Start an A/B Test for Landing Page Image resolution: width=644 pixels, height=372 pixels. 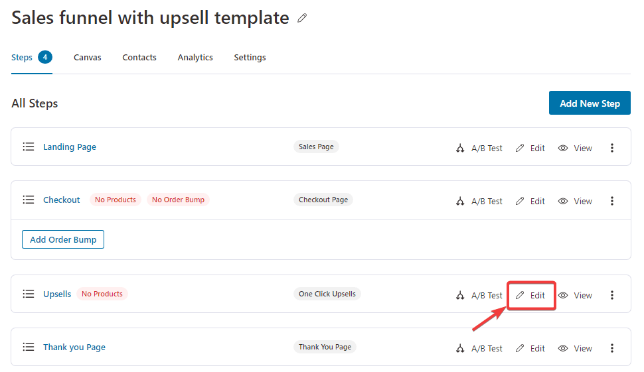(479, 148)
